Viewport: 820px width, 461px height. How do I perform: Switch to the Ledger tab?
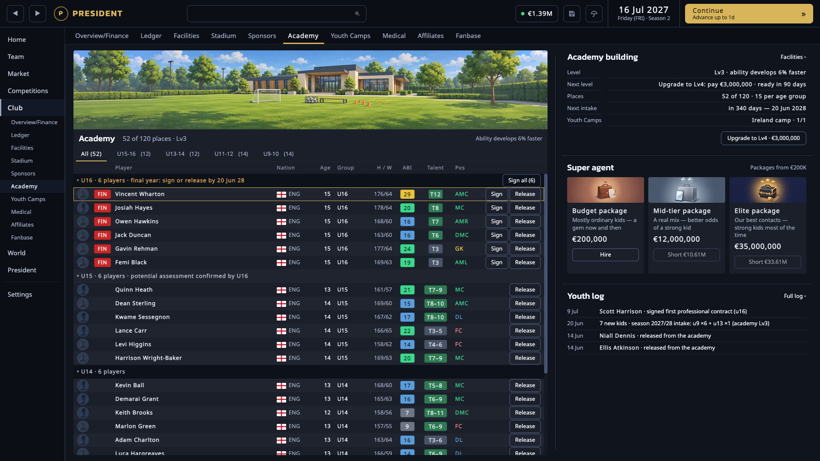(x=151, y=36)
